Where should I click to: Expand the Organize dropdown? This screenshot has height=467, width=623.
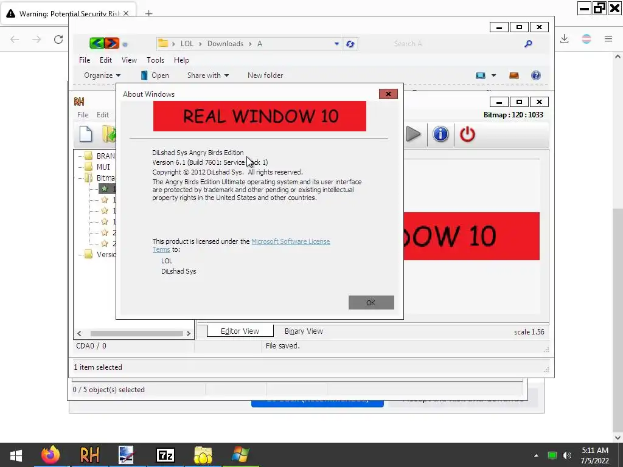click(x=102, y=75)
